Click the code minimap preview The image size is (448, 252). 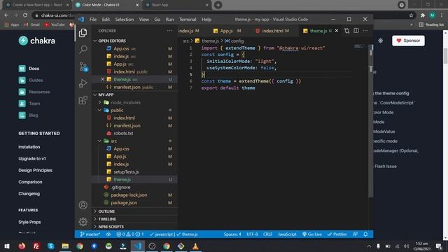[x=360, y=47]
